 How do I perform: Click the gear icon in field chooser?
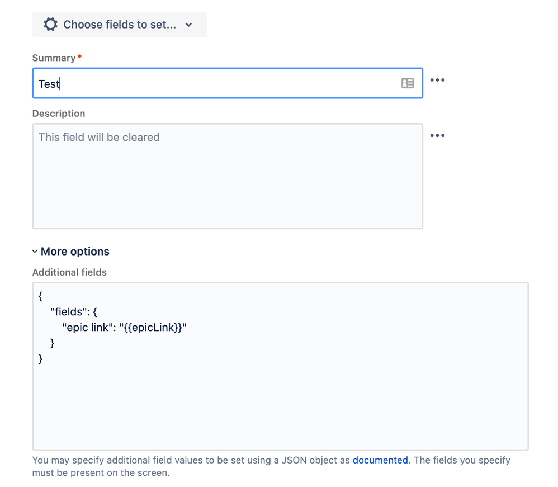[x=50, y=24]
